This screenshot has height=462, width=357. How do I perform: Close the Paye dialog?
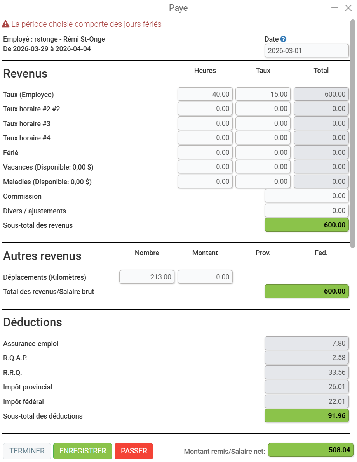click(348, 8)
